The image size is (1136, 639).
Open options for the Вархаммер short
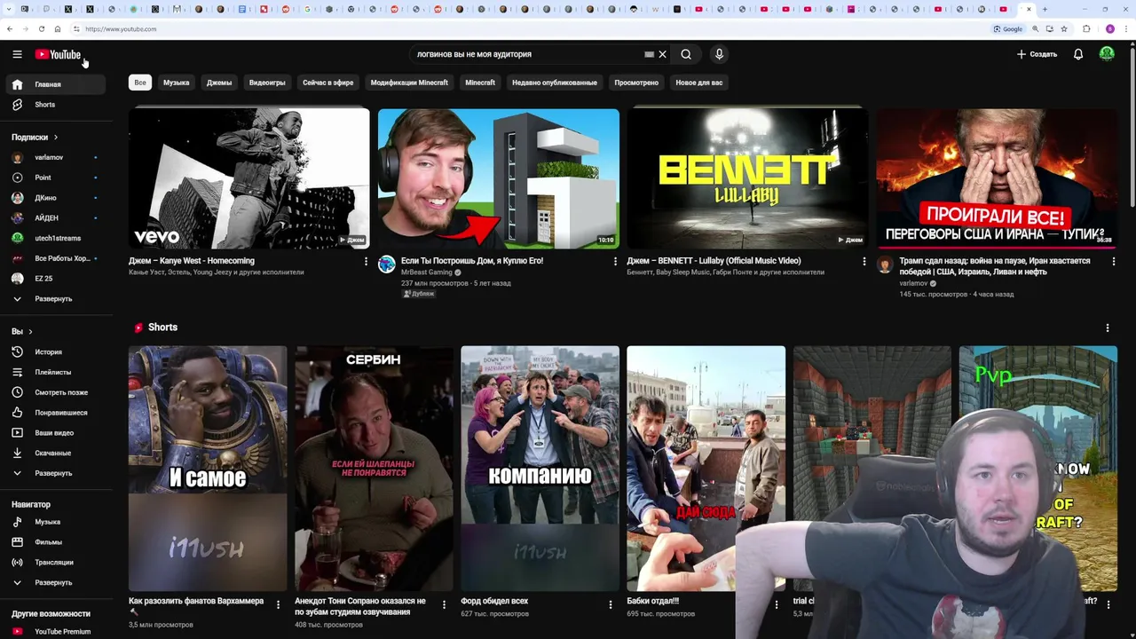[x=278, y=604]
